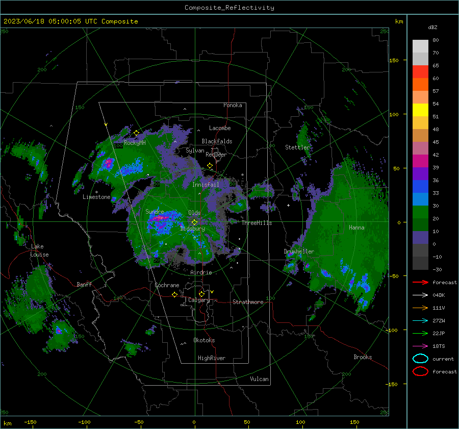Click the yellow diamond marker above Calgary
459x429 pixels.
pyautogui.click(x=201, y=294)
